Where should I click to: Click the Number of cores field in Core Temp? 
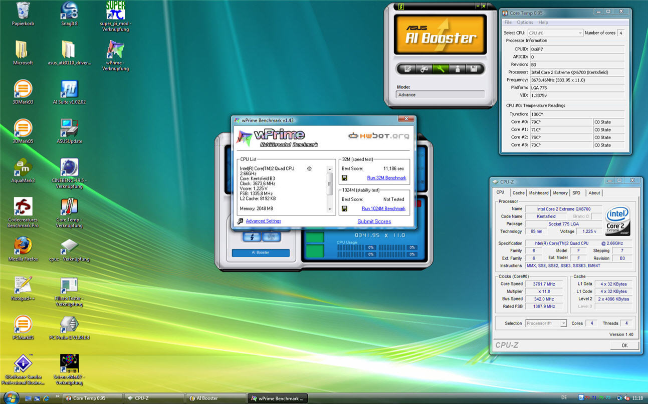coord(620,33)
